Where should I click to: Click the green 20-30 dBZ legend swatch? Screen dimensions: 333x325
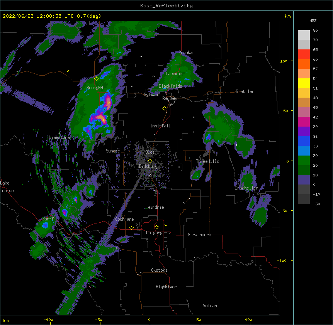click(304, 161)
